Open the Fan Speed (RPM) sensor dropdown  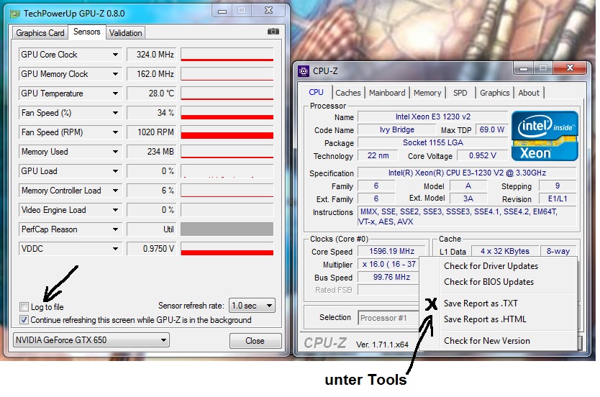click(x=115, y=132)
